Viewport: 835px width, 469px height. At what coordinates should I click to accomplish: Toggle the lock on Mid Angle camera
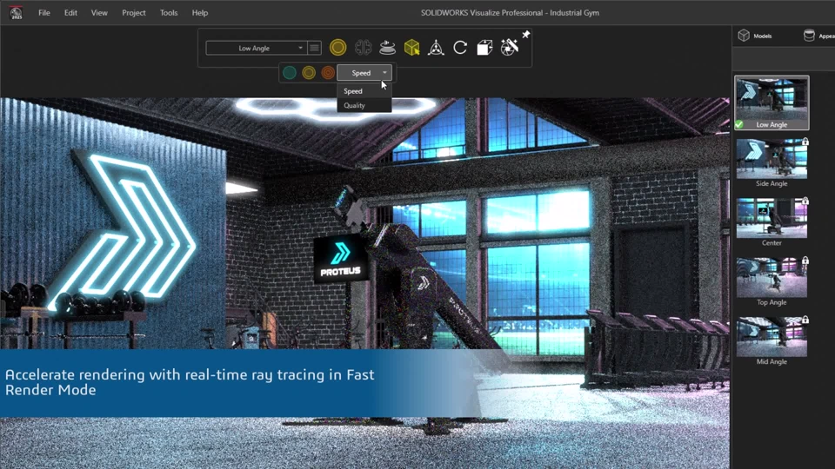point(805,320)
